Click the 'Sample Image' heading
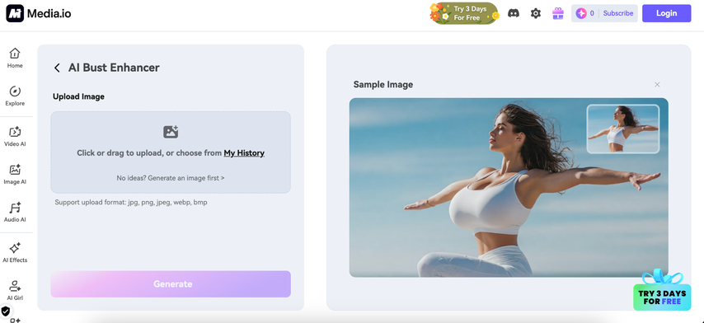The image size is (704, 323). (x=383, y=84)
